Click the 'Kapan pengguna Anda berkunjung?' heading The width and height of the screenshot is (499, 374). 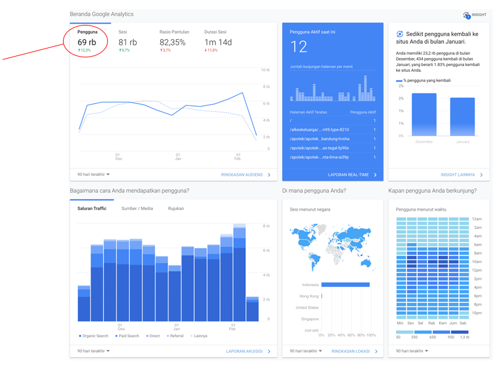(x=432, y=191)
